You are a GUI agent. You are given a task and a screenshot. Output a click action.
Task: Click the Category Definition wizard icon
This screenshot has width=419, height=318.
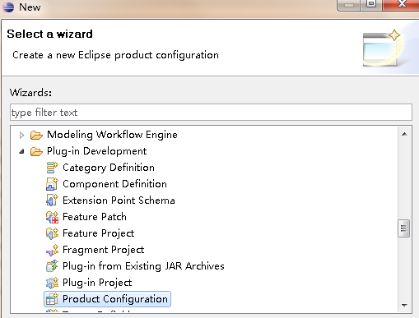tap(52, 168)
